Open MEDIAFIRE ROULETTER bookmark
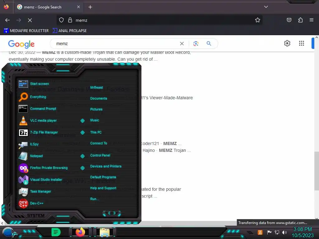 (26, 31)
